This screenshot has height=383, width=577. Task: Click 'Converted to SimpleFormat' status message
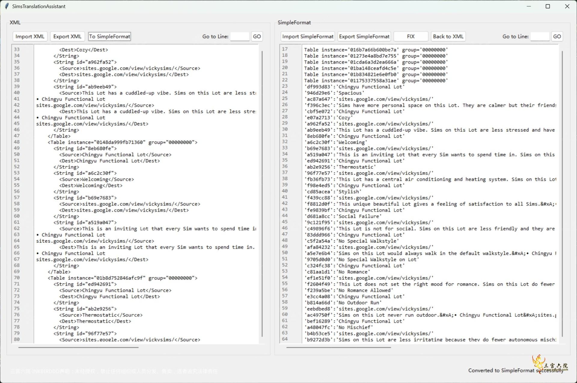(516, 370)
